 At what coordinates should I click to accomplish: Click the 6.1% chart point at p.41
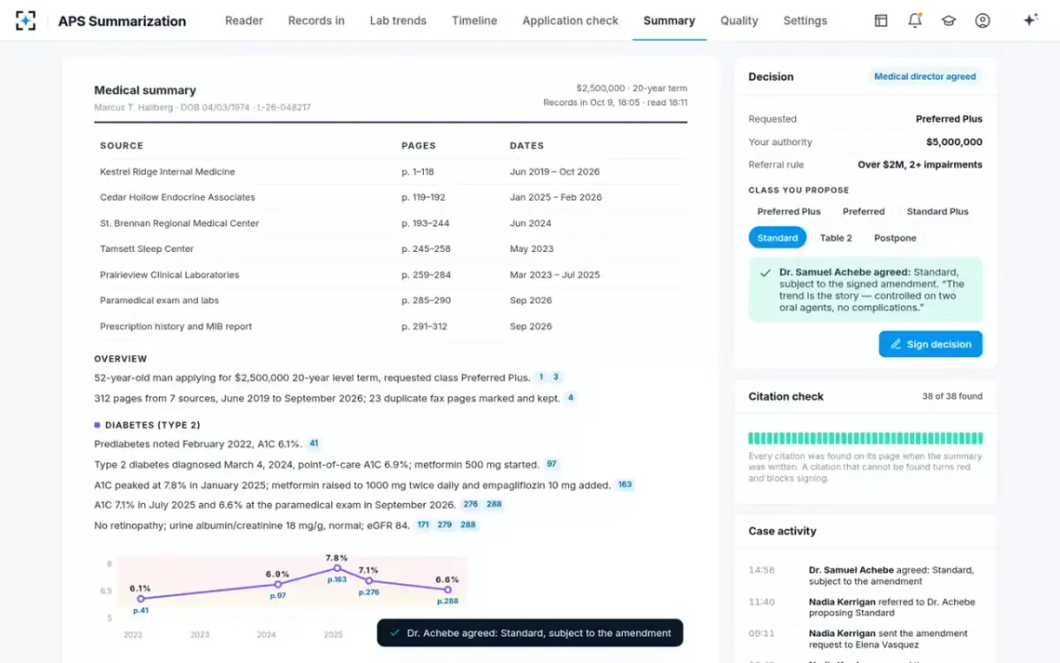click(x=140, y=598)
